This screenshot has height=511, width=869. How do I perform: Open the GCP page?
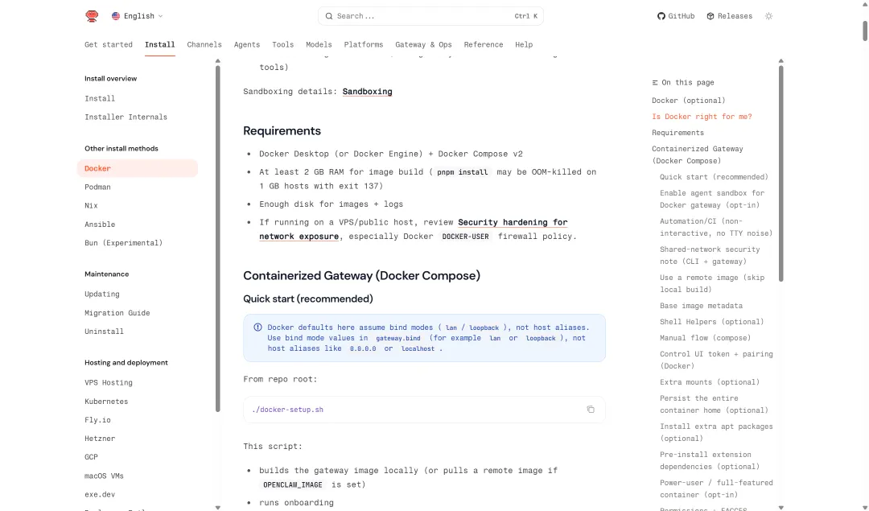pos(91,457)
